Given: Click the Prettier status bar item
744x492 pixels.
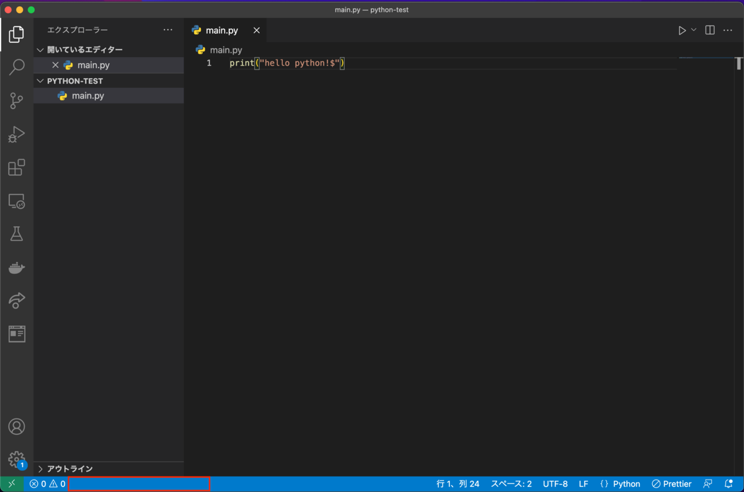Looking at the screenshot, I should 671,484.
